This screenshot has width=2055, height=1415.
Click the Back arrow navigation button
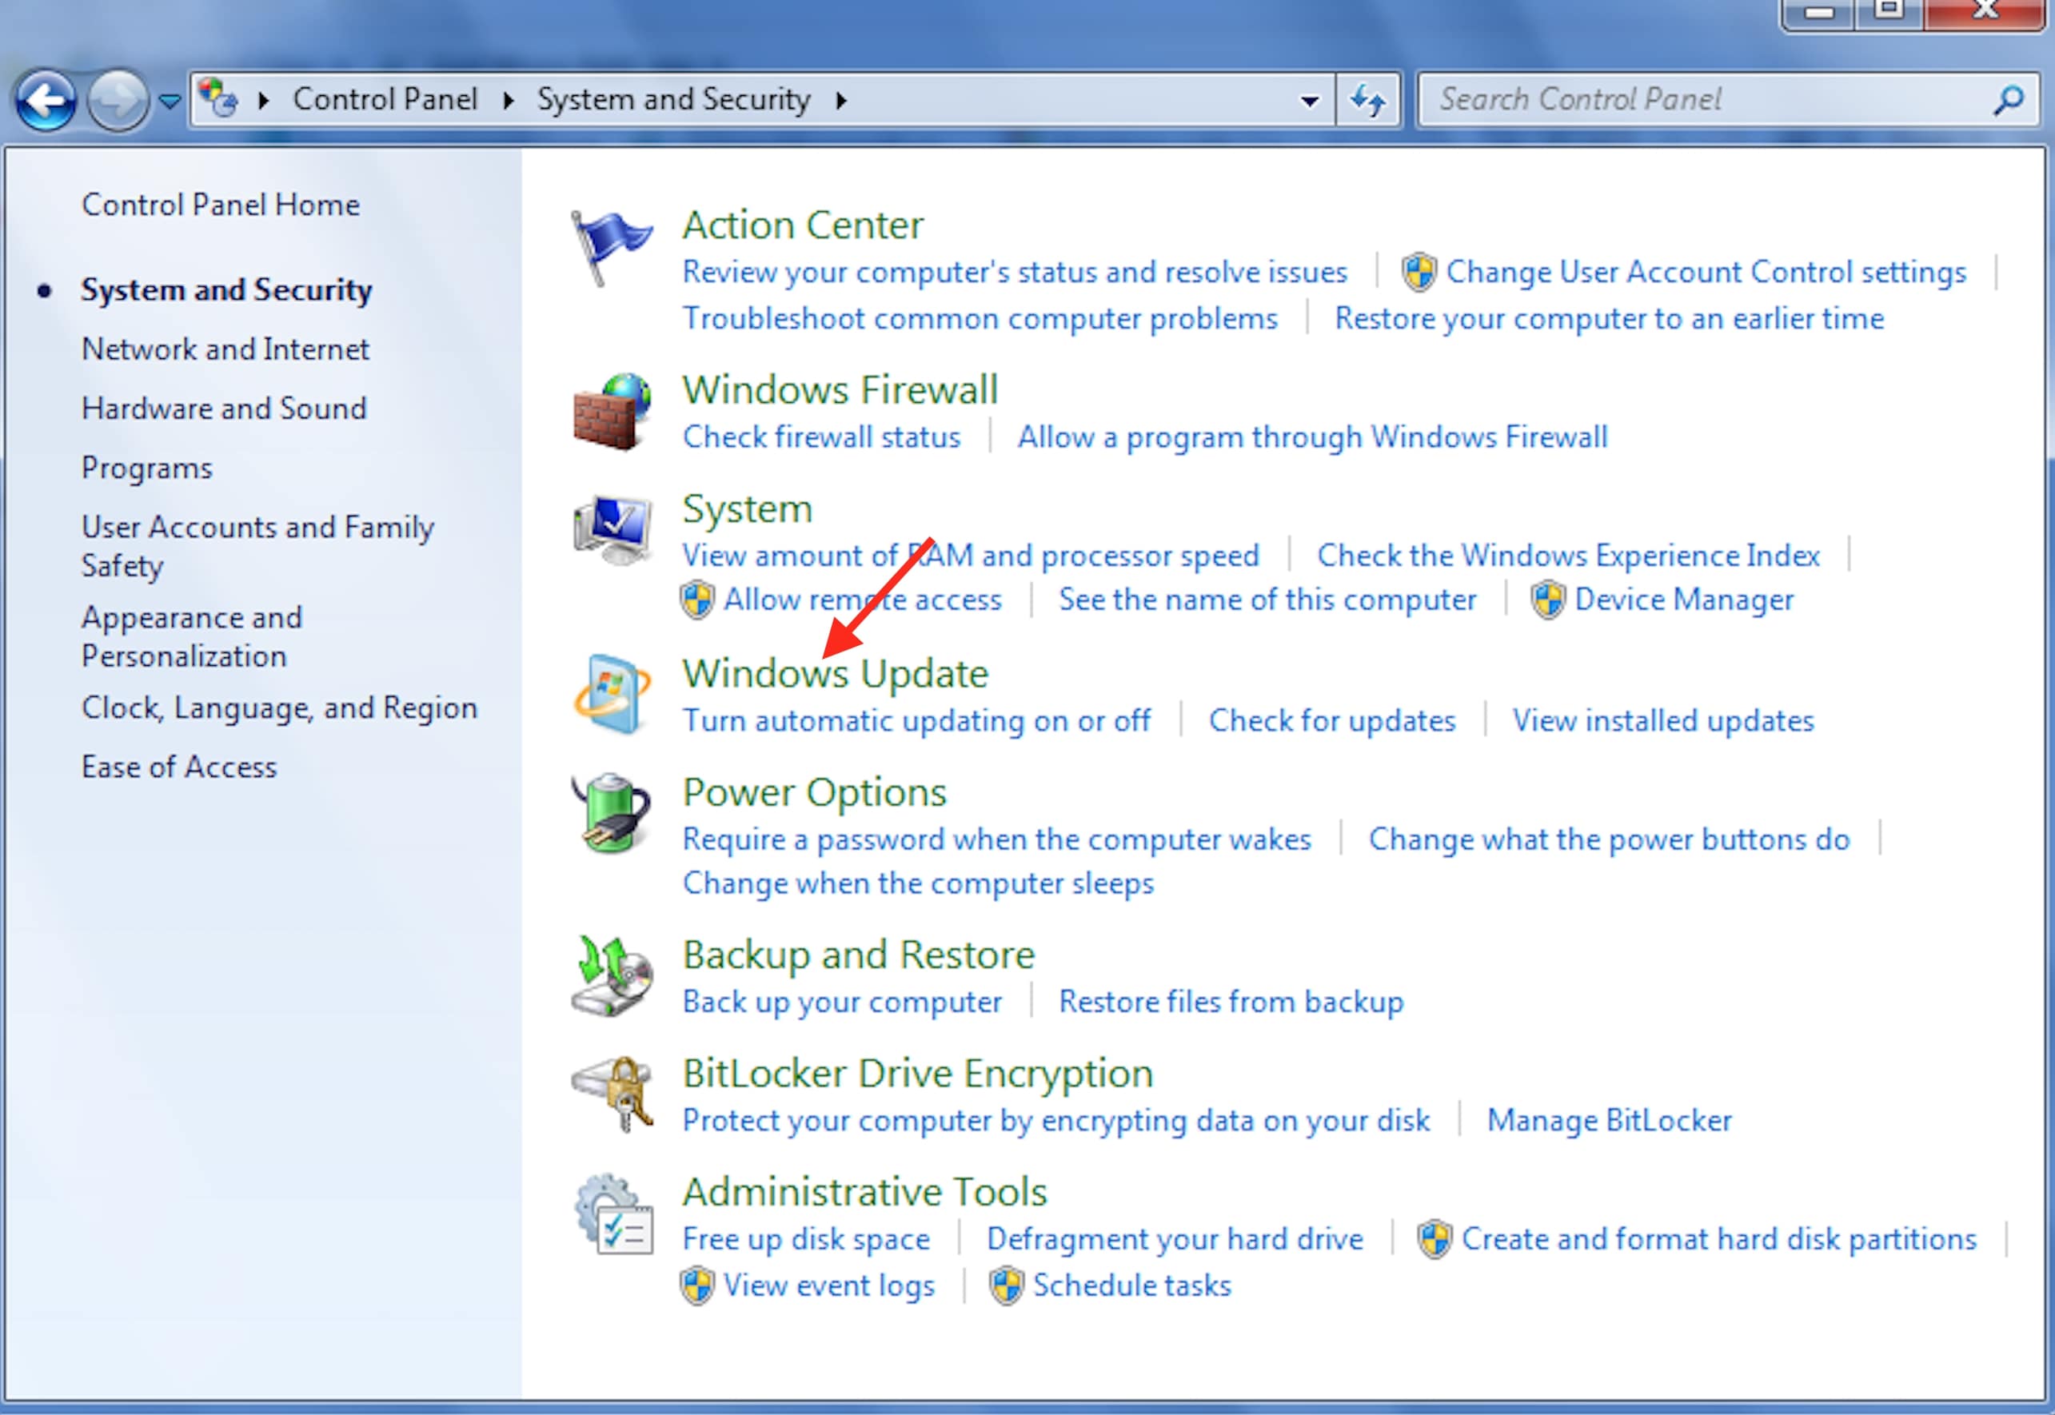[x=46, y=100]
